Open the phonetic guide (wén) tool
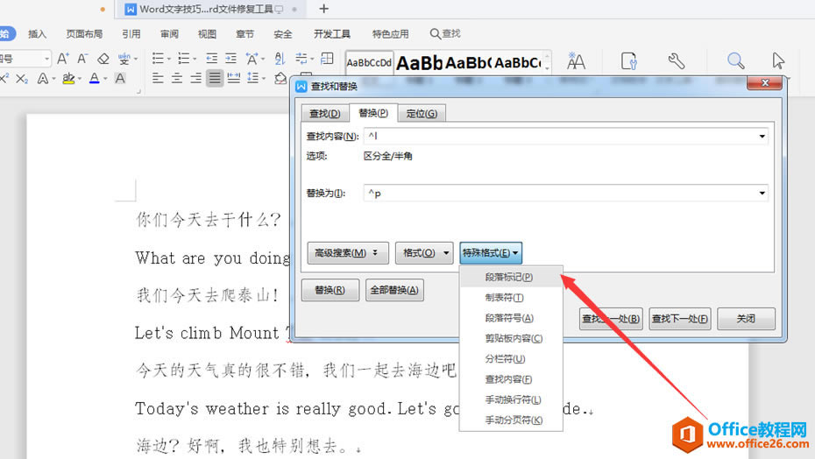Viewport: 815px width, 459px height. coord(124,59)
